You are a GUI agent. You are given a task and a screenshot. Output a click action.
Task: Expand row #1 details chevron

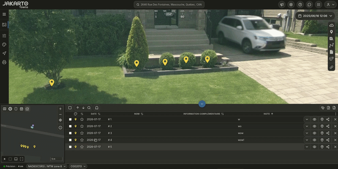point(307,119)
